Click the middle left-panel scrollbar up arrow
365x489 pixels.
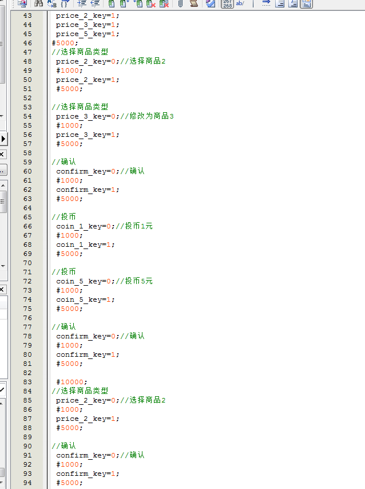point(3,186)
